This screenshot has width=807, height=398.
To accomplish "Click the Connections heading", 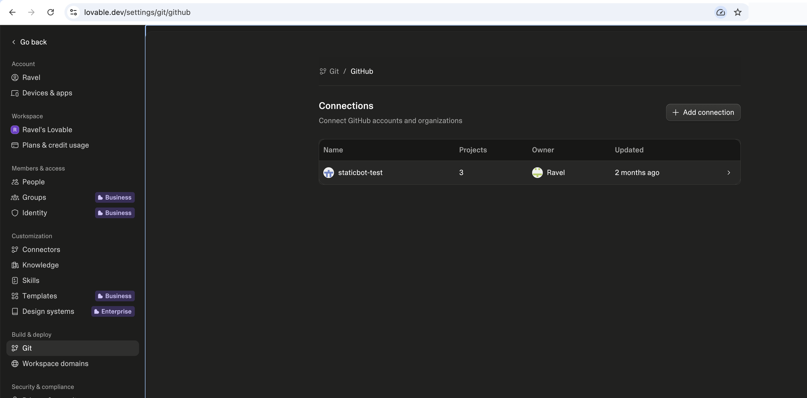I will pyautogui.click(x=346, y=106).
